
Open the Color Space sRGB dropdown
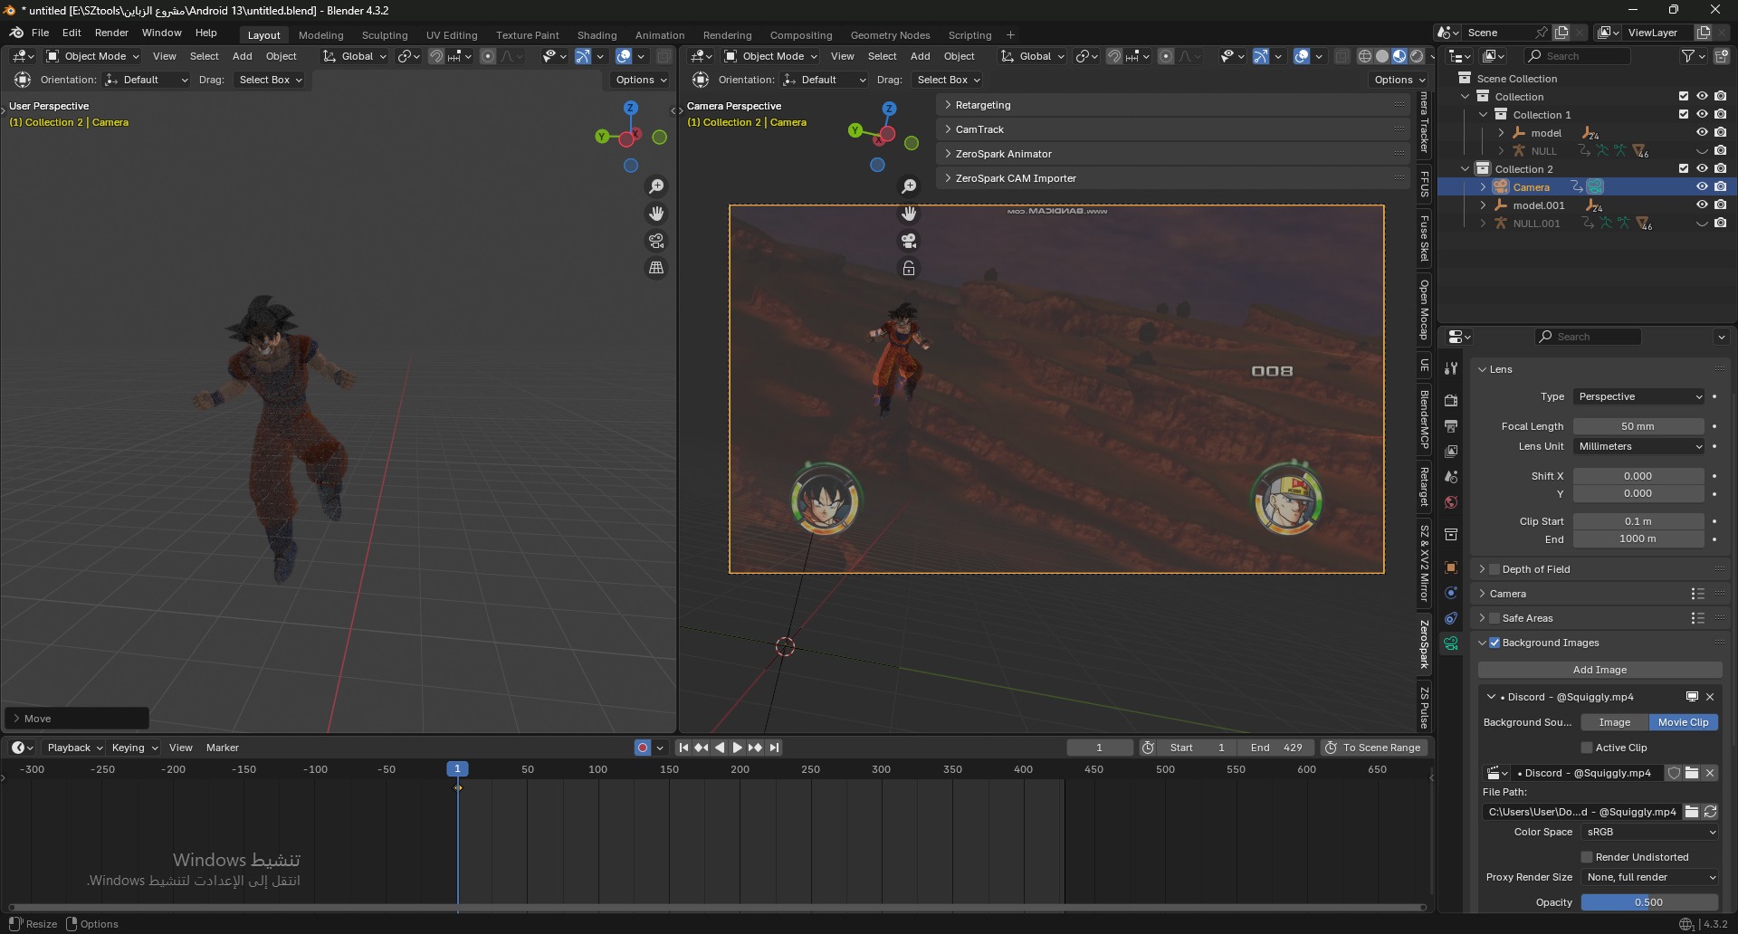[x=1649, y=832]
